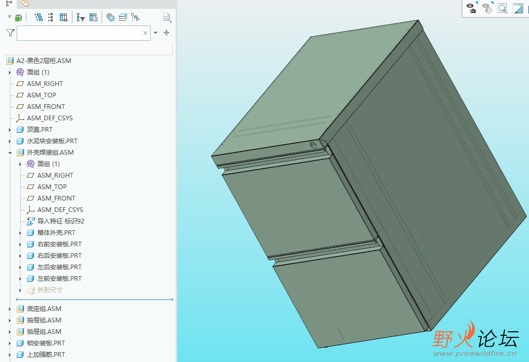Click the collapse all tree branches icon
Screen dimensions: 529x362
point(51,17)
